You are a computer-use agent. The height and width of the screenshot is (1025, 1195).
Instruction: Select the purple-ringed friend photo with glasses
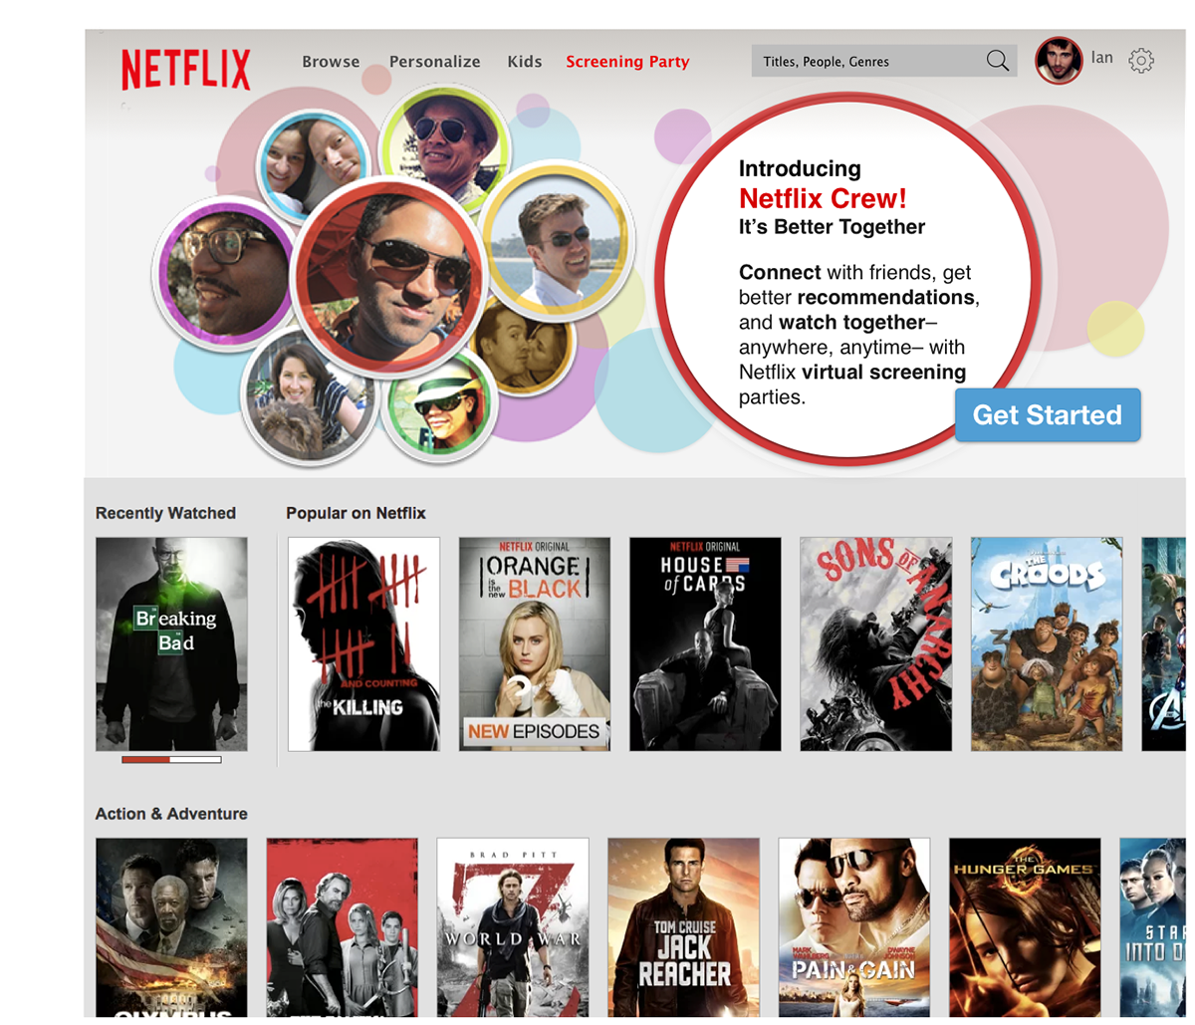click(x=228, y=271)
